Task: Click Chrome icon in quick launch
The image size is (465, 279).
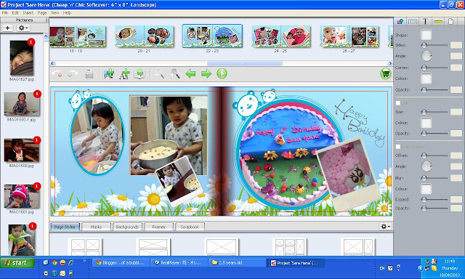Action: point(54,263)
